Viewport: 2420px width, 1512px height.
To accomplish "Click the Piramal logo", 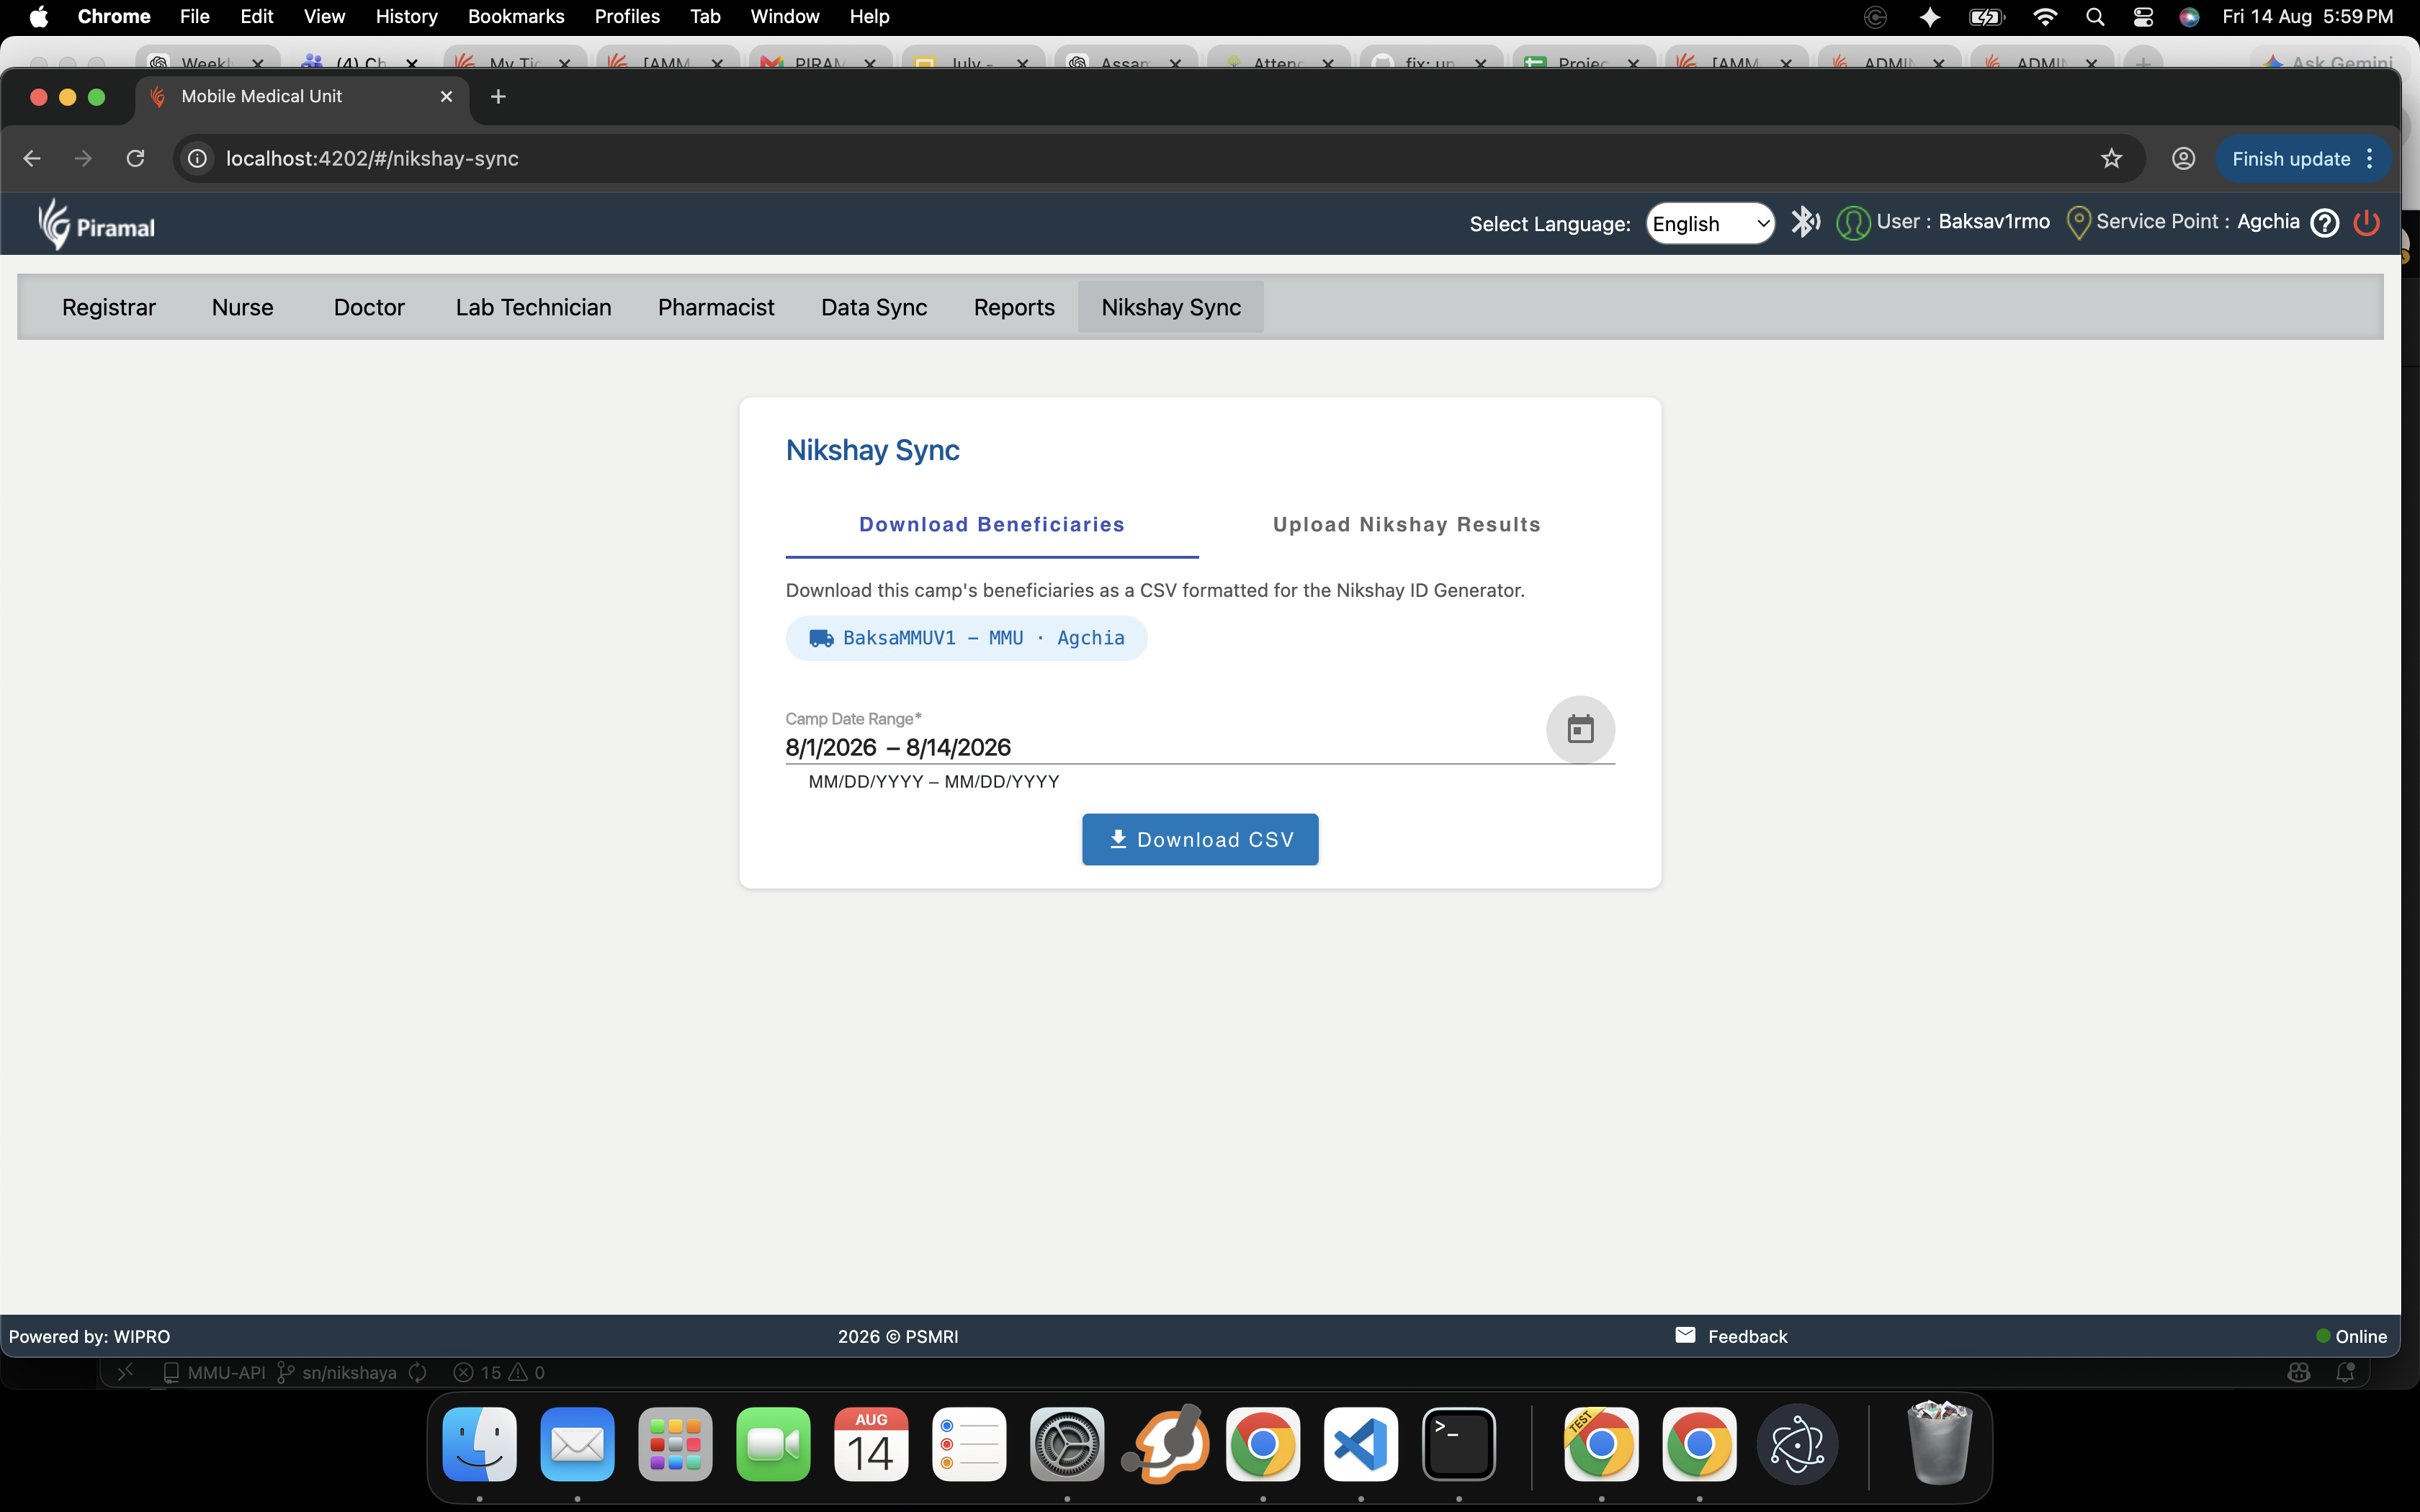I will tap(96, 224).
